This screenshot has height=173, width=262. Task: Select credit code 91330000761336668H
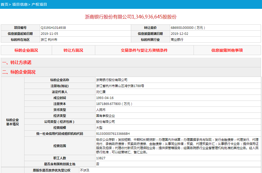coord(113,134)
